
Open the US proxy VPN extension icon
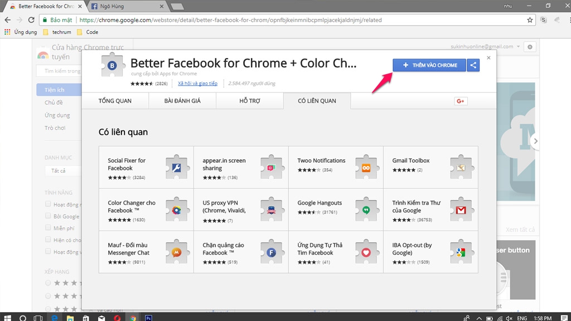pyautogui.click(x=272, y=210)
